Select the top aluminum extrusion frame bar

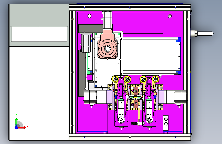point(130,7)
